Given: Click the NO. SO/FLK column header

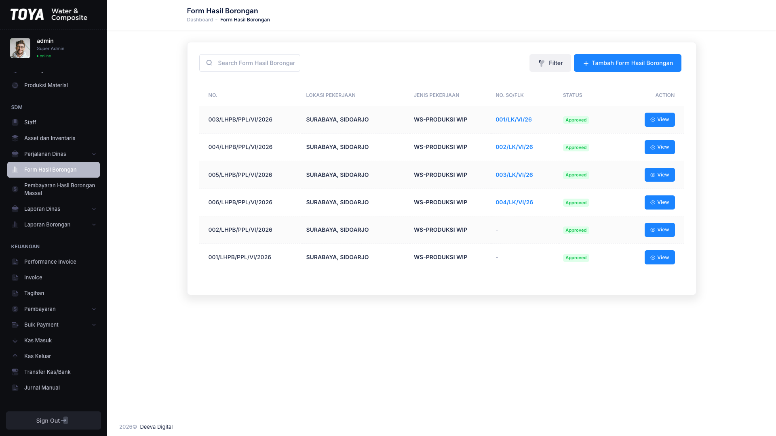Looking at the screenshot, I should coord(509,95).
